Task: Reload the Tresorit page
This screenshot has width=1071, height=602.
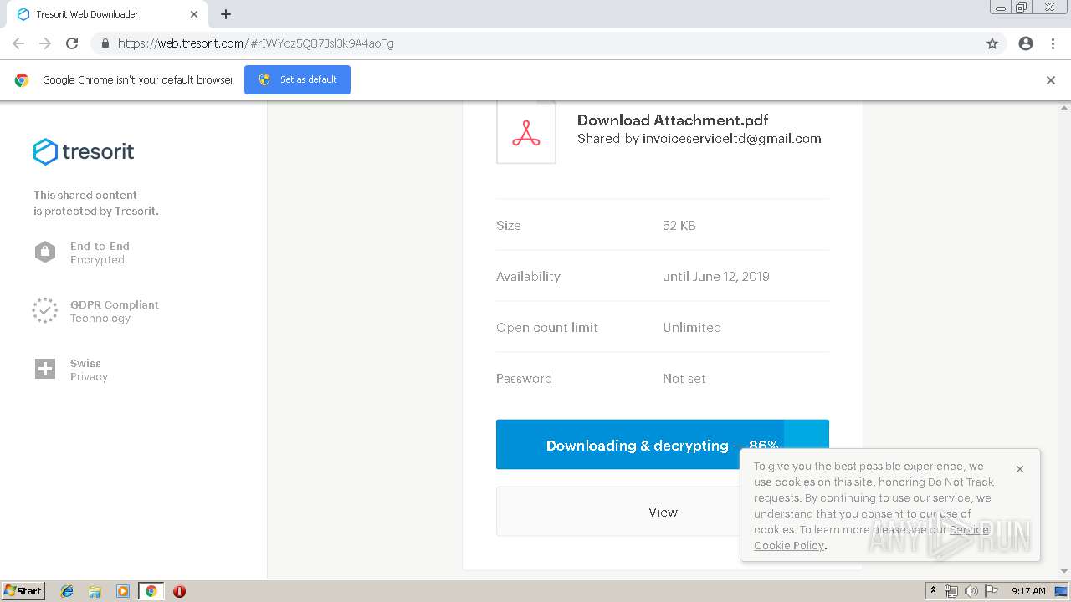Action: click(x=72, y=43)
